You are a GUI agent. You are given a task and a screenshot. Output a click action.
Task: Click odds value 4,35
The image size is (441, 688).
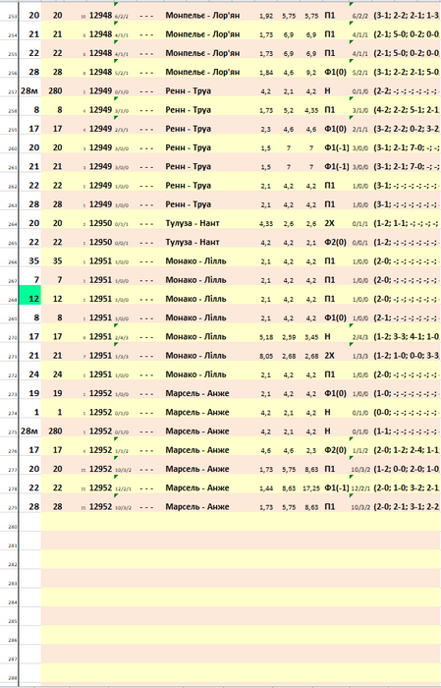(x=311, y=110)
